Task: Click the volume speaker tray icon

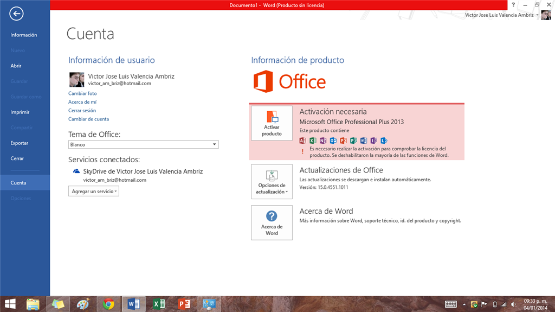Action: coord(513,304)
